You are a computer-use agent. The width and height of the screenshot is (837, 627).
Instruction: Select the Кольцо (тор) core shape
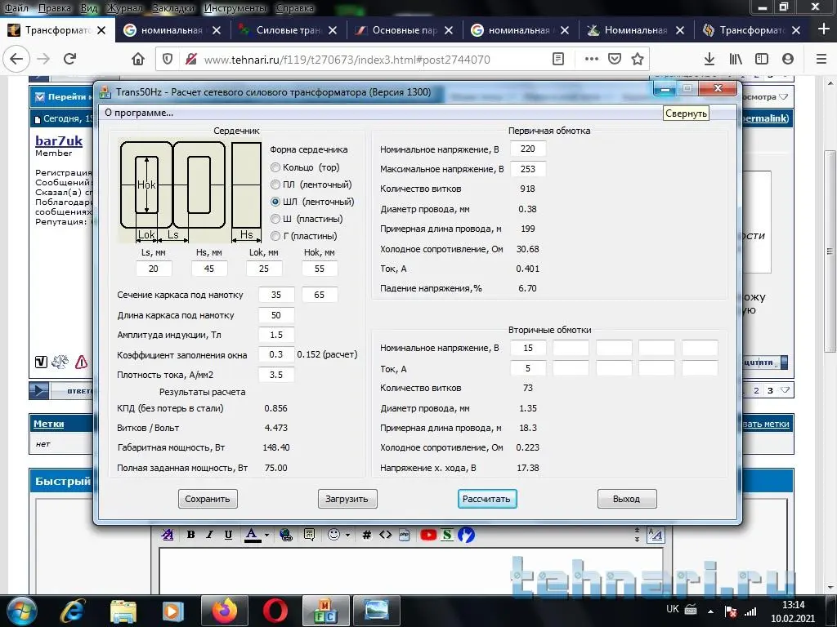pyautogui.click(x=275, y=167)
